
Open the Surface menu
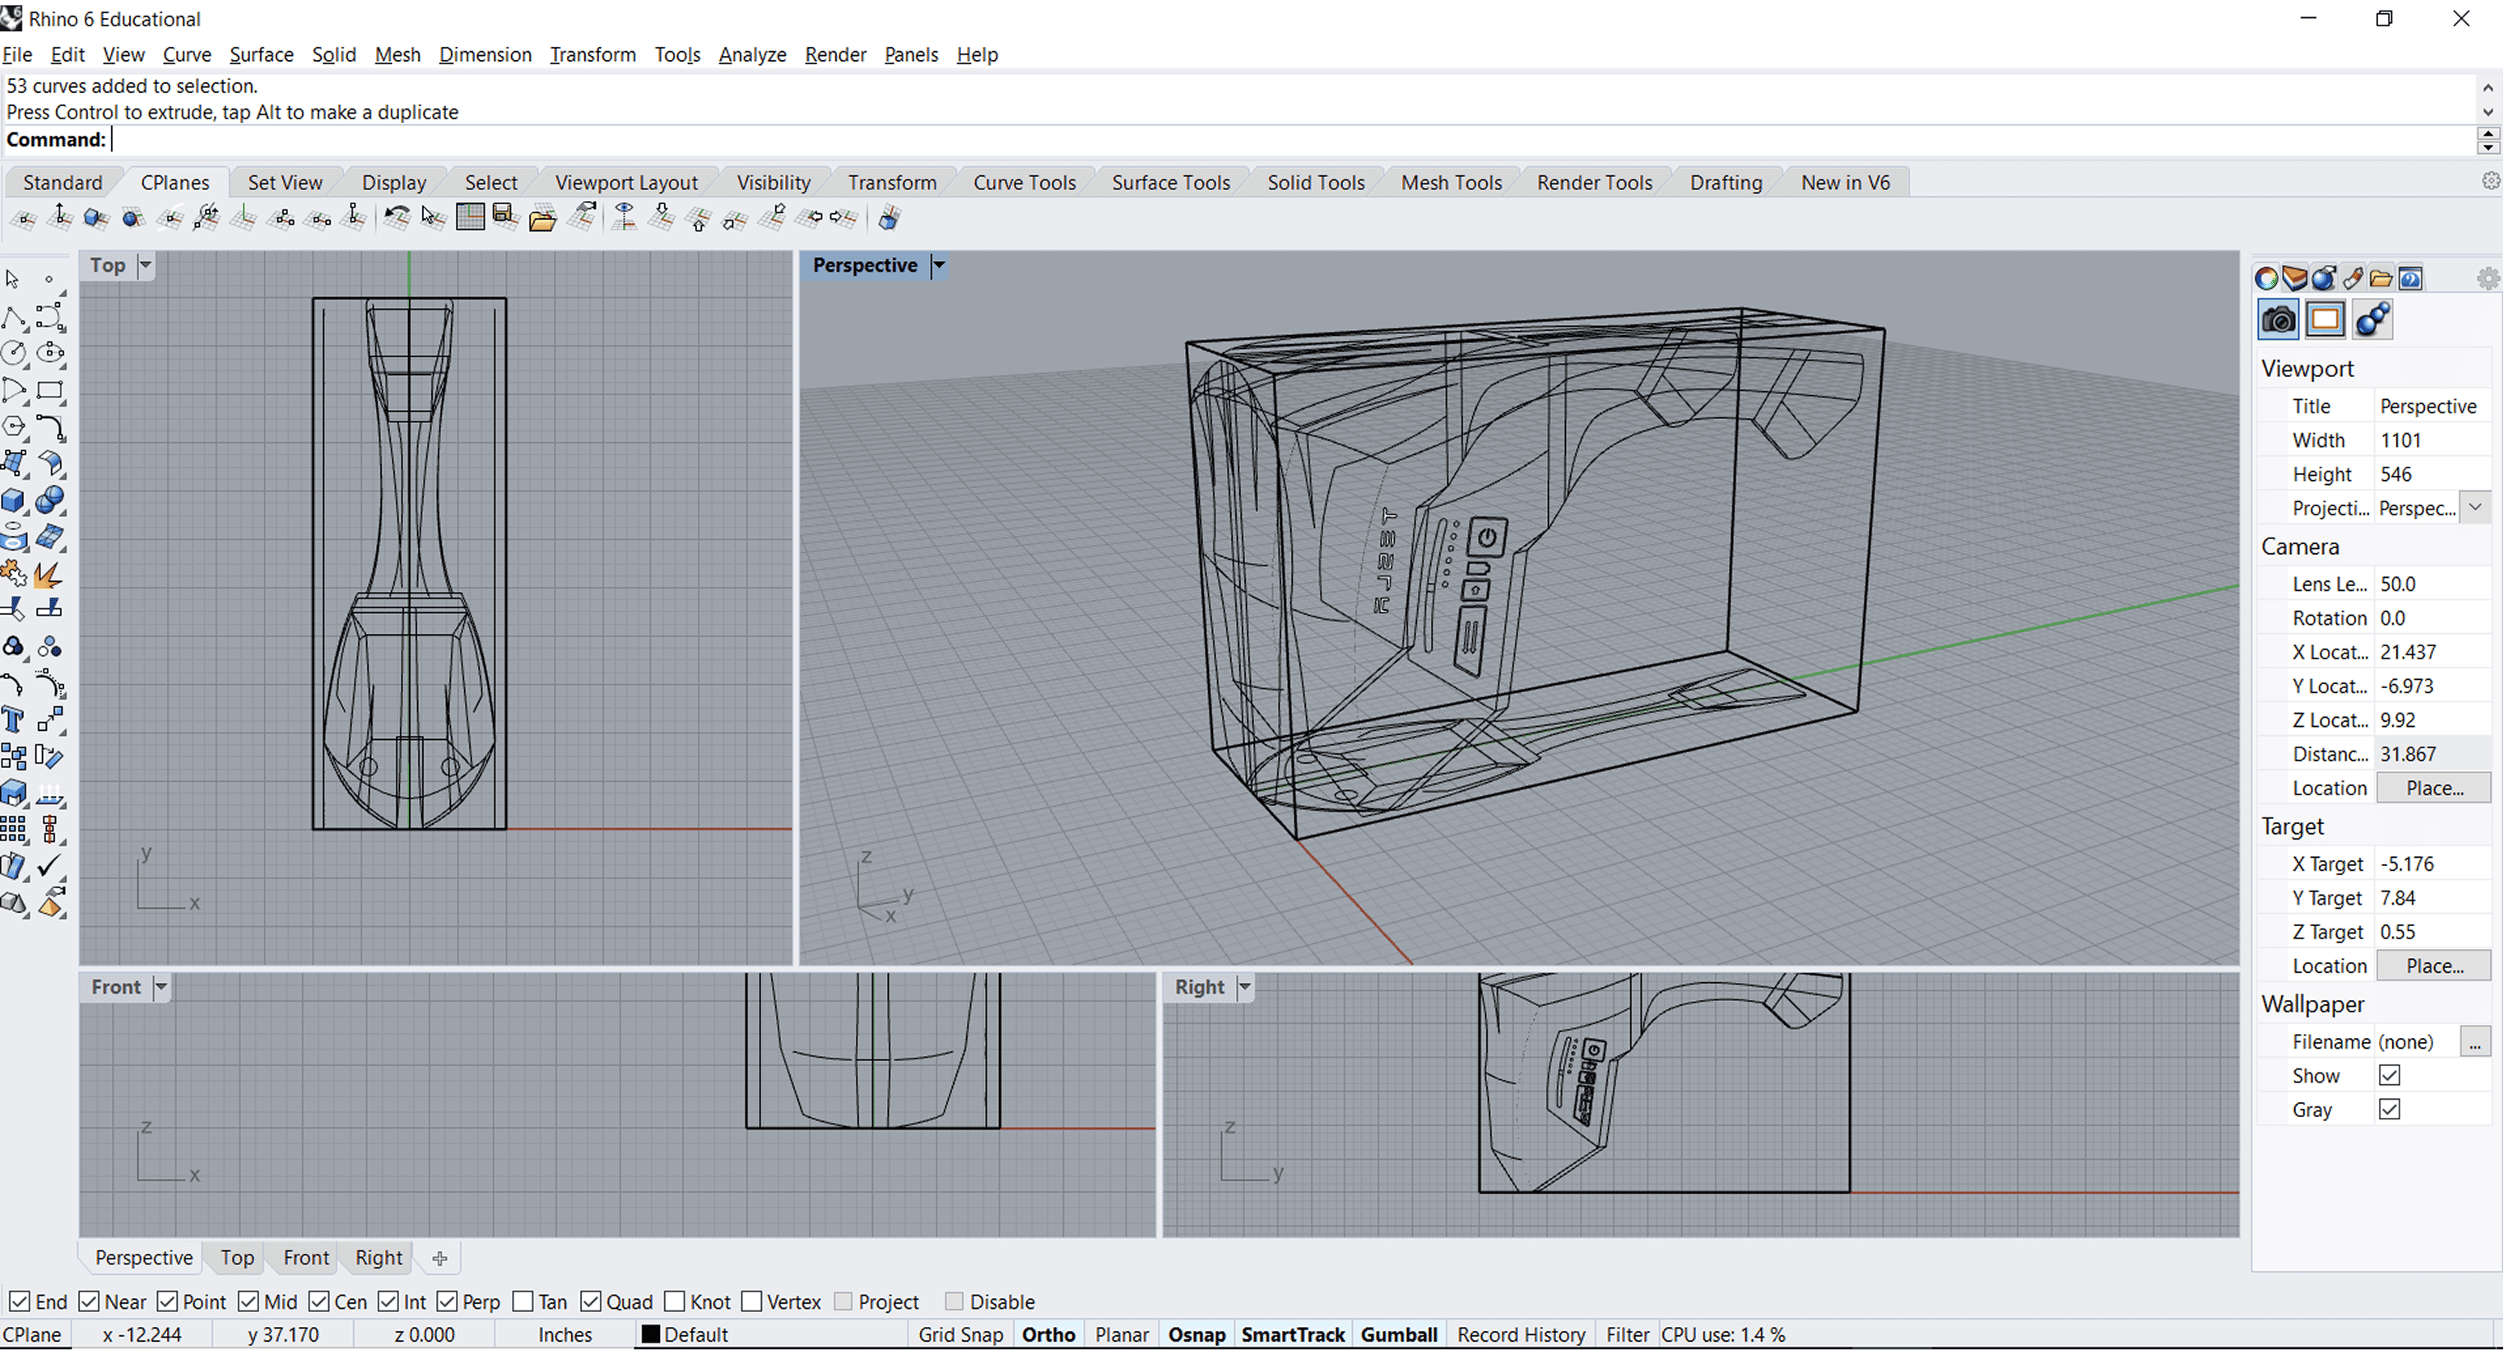tap(261, 54)
